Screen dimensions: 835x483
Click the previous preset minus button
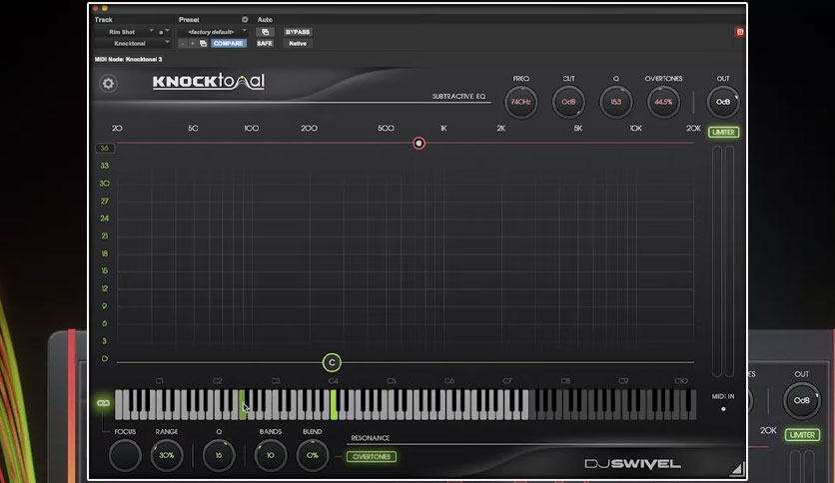tap(183, 44)
